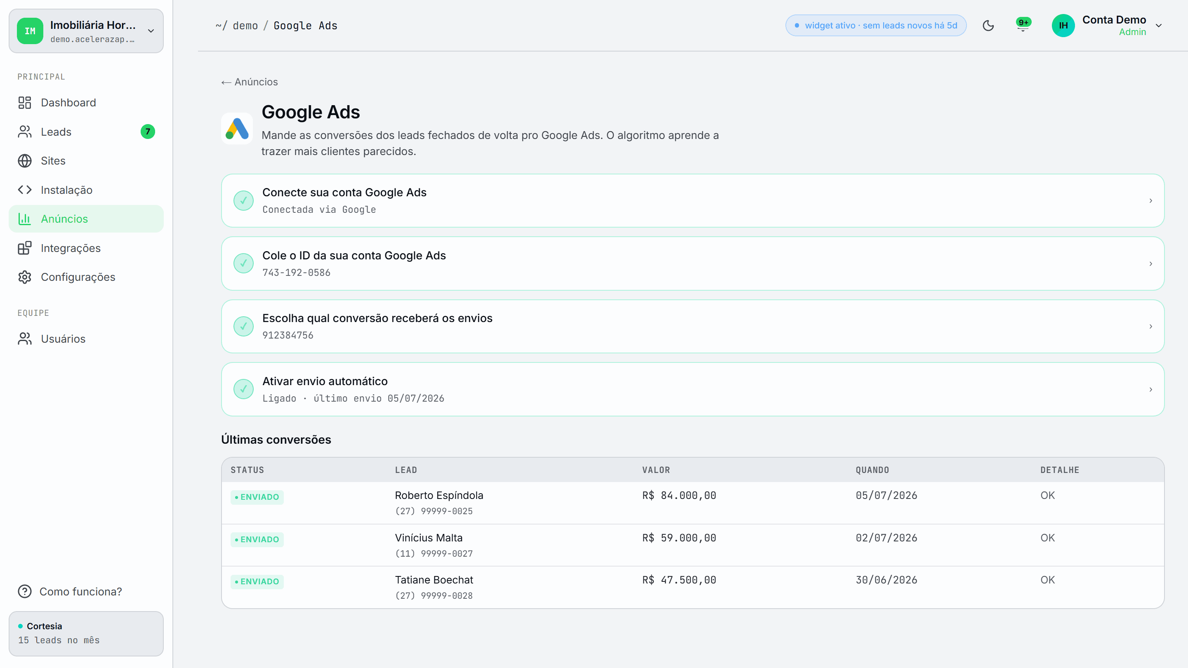1188x668 pixels.
Task: Go to Dashboard in sidebar
Action: (x=86, y=102)
